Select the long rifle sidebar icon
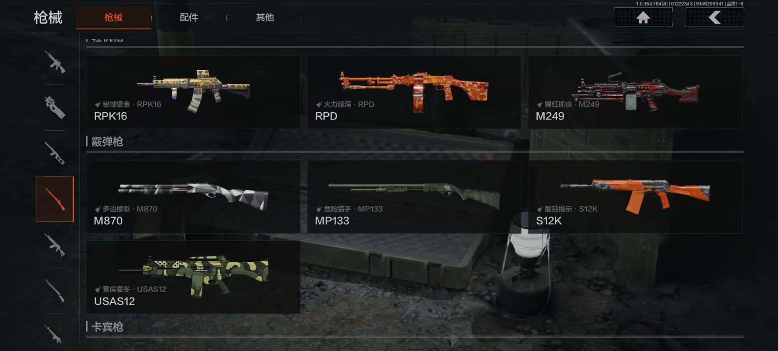Screen dimensions: 778x351 [x=55, y=291]
